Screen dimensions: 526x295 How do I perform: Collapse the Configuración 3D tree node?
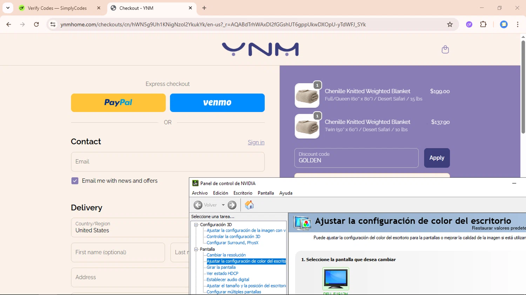click(196, 225)
